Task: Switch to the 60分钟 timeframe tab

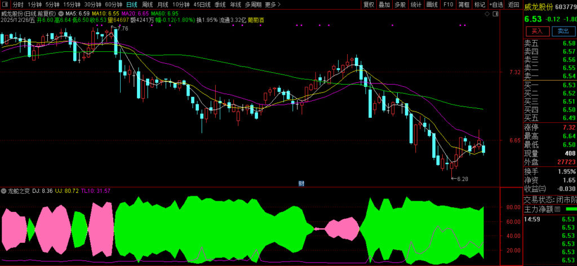Action: click(x=114, y=5)
